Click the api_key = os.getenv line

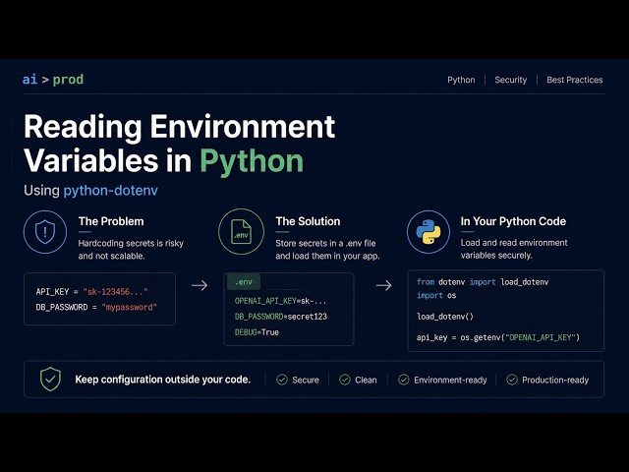(498, 337)
